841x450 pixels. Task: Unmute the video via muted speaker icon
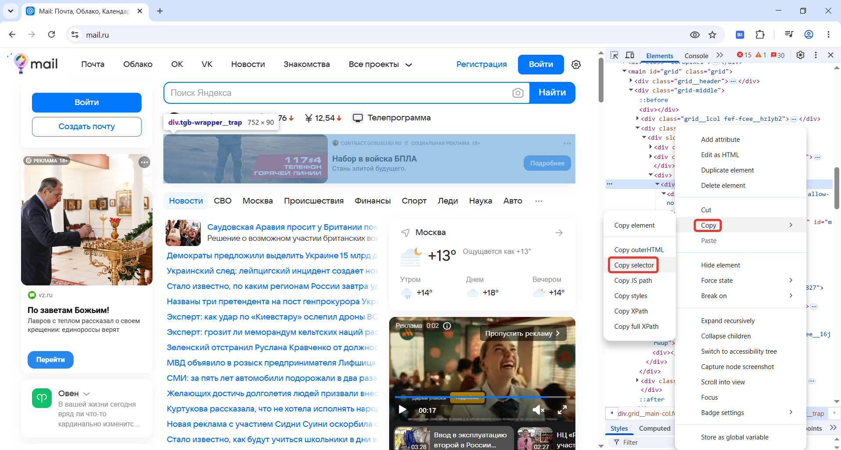click(538, 410)
